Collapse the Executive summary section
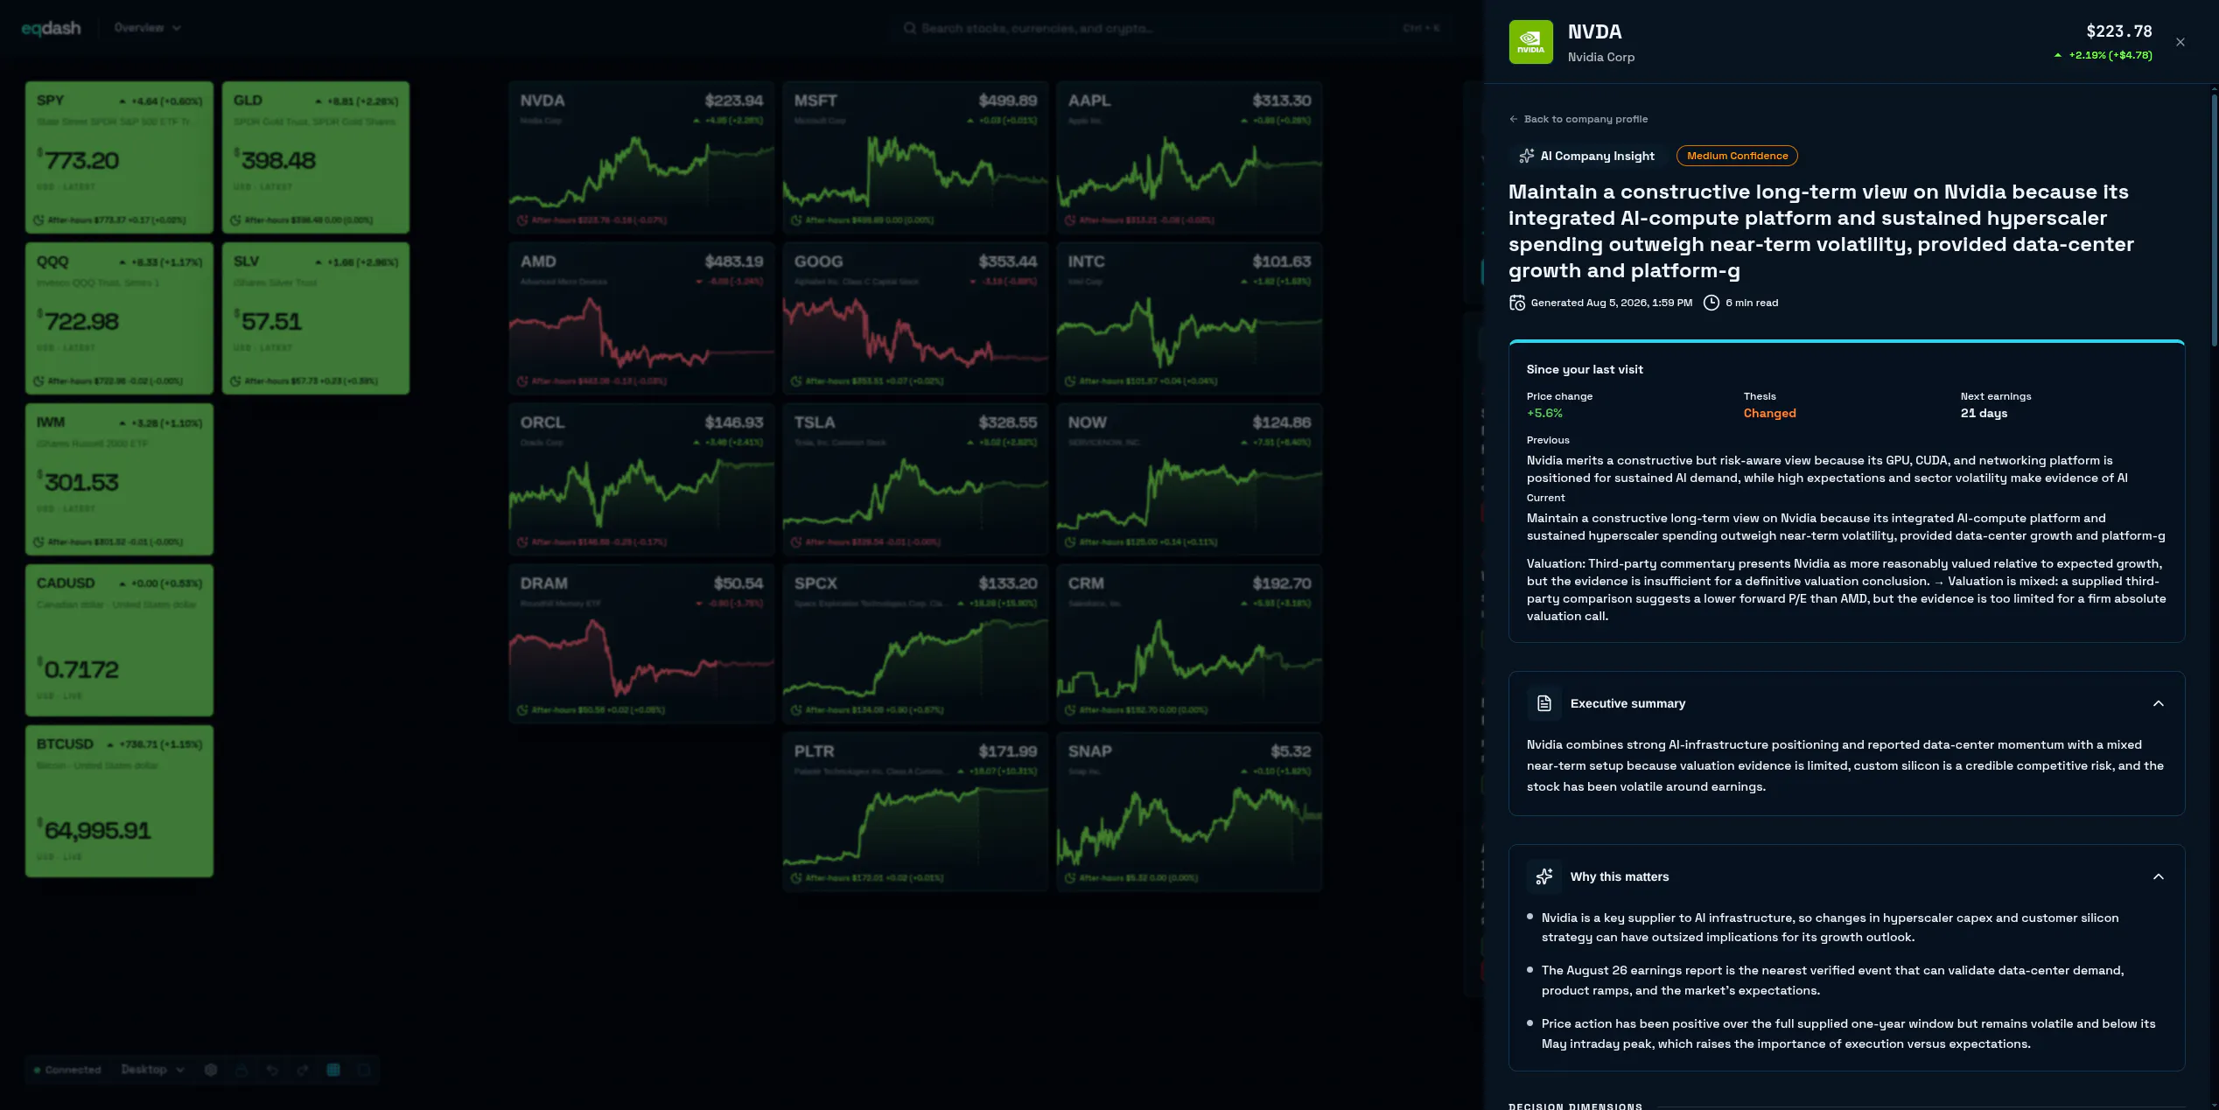The width and height of the screenshot is (2219, 1110). coord(2159,703)
